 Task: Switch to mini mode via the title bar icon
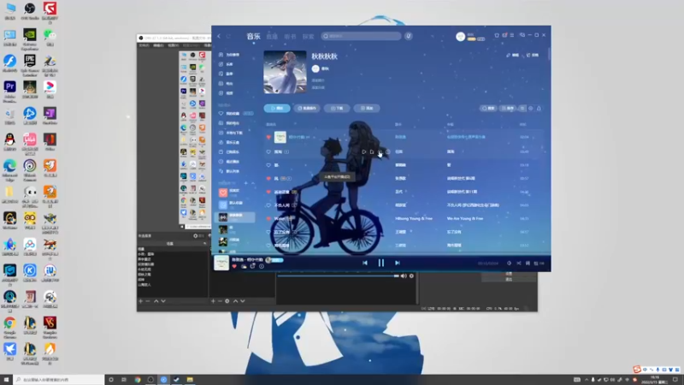tap(522, 35)
